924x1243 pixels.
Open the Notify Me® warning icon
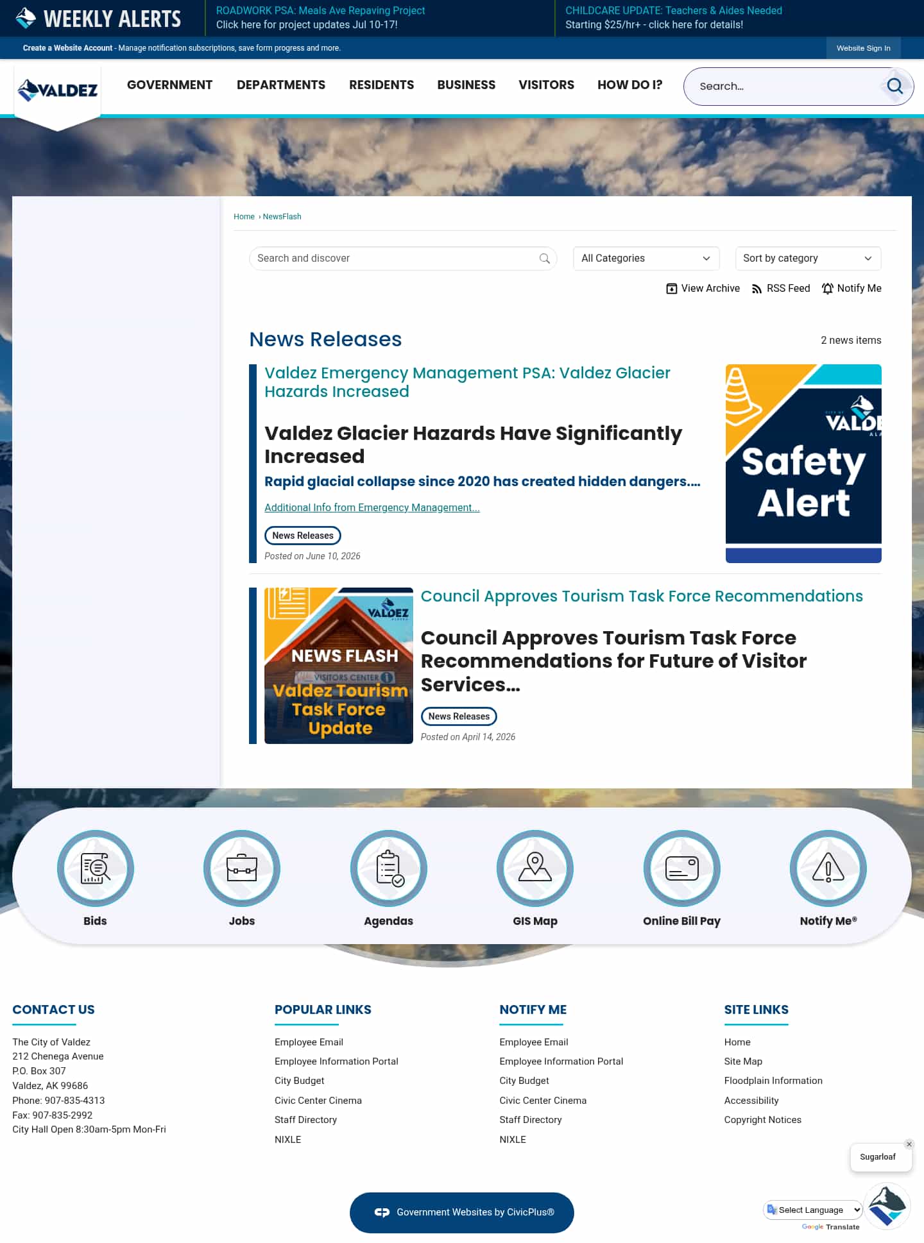pos(828,868)
